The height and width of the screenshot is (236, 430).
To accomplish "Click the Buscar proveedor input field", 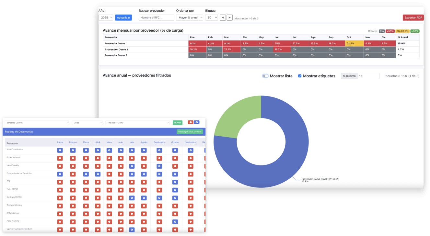I will coord(156,18).
